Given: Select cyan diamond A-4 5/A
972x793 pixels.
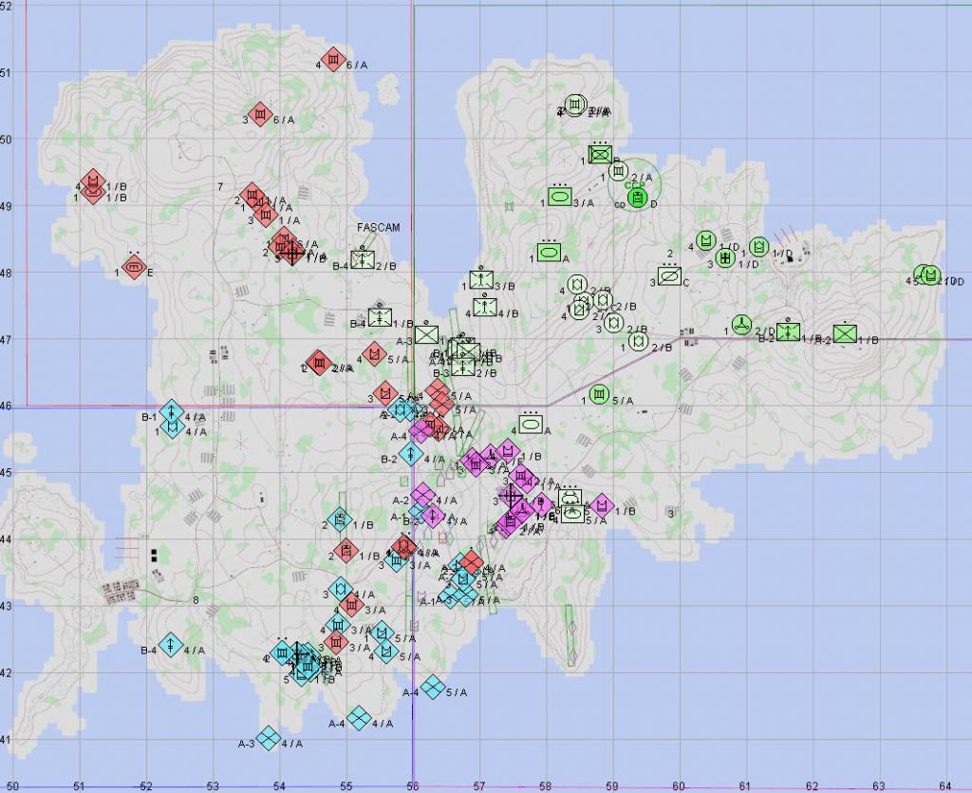Looking at the screenshot, I should pyautogui.click(x=433, y=686).
